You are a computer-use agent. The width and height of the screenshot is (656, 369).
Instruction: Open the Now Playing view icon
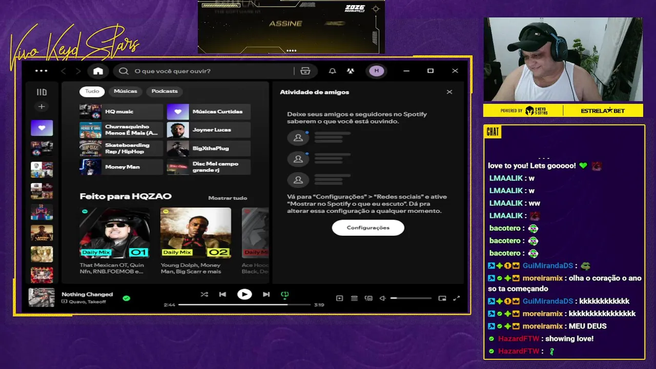(339, 298)
